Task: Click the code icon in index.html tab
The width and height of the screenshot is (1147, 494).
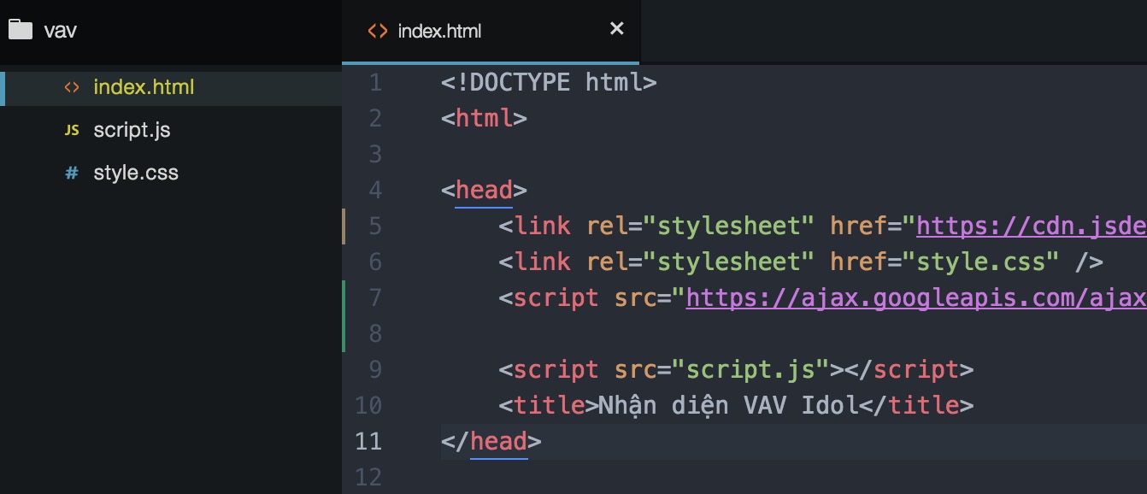Action: pyautogui.click(x=377, y=31)
